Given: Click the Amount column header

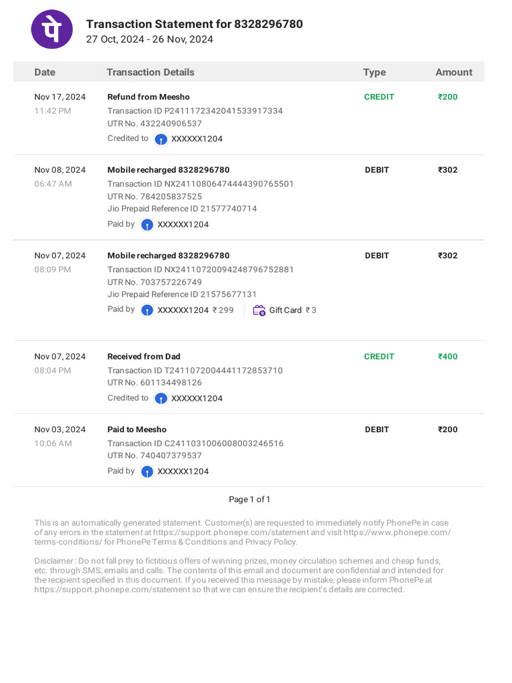Looking at the screenshot, I should coord(453,72).
